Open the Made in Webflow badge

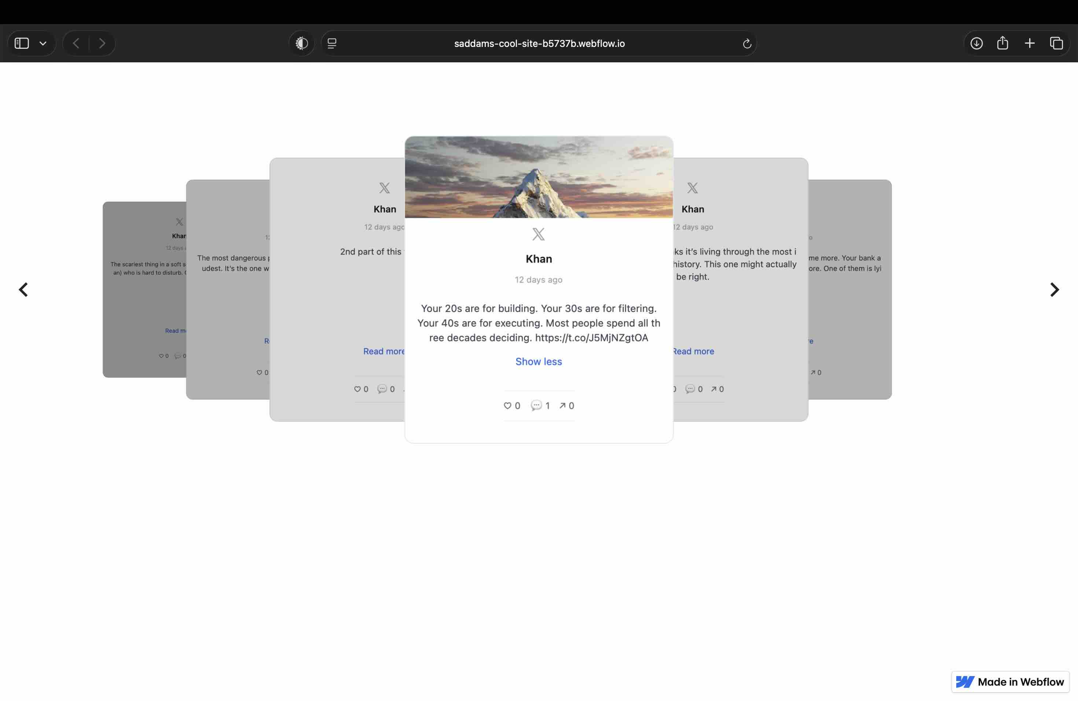[1010, 682]
